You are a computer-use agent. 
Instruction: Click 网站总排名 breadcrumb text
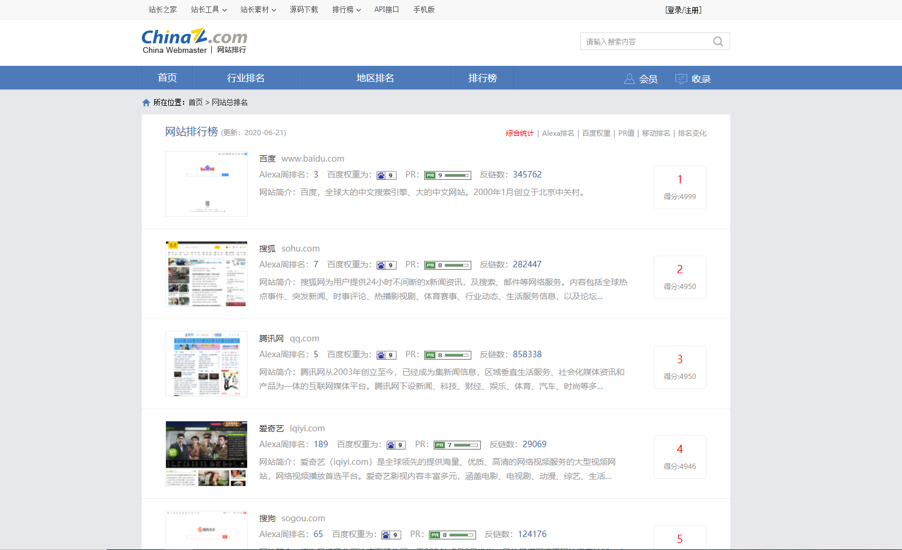[x=229, y=102]
